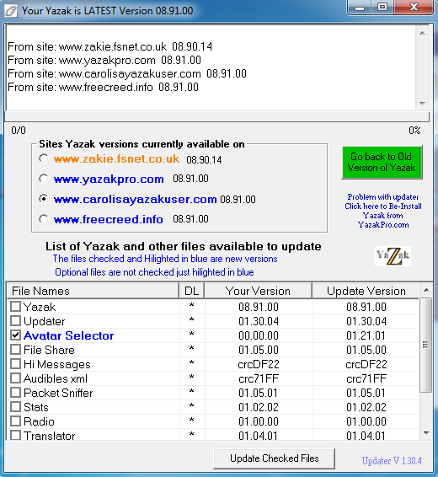The width and height of the screenshot is (438, 477).
Task: Click the 0% progress label
Action: tap(414, 131)
